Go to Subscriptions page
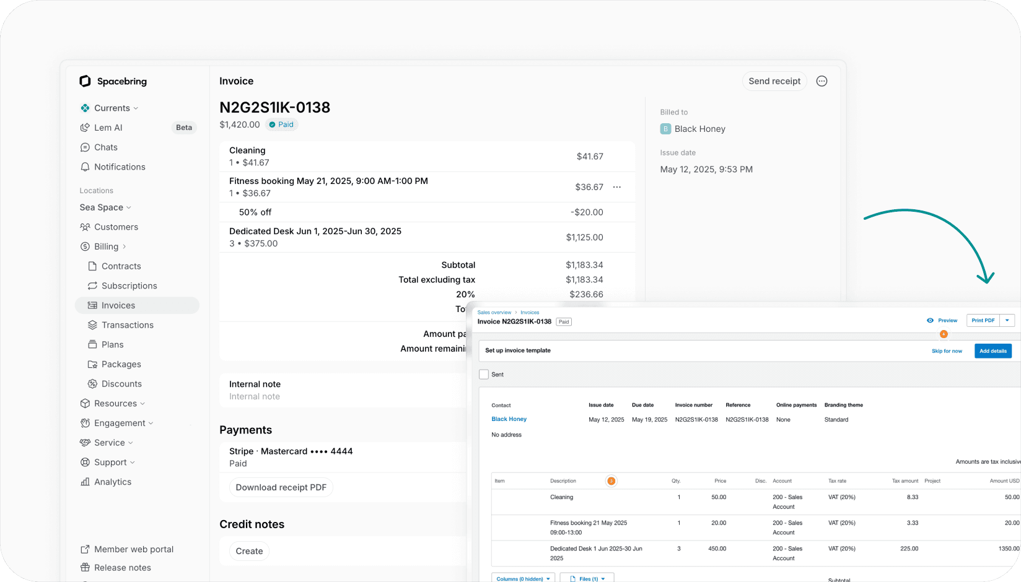This screenshot has width=1021, height=582. 129,286
